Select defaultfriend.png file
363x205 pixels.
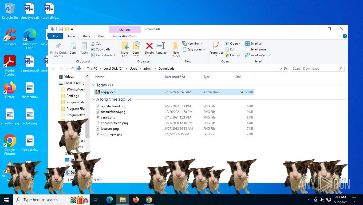[x=174, y=112]
